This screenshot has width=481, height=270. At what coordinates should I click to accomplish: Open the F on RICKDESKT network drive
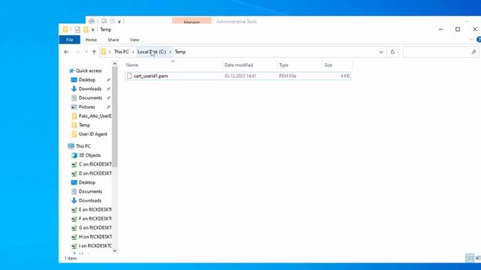pyautogui.click(x=95, y=218)
